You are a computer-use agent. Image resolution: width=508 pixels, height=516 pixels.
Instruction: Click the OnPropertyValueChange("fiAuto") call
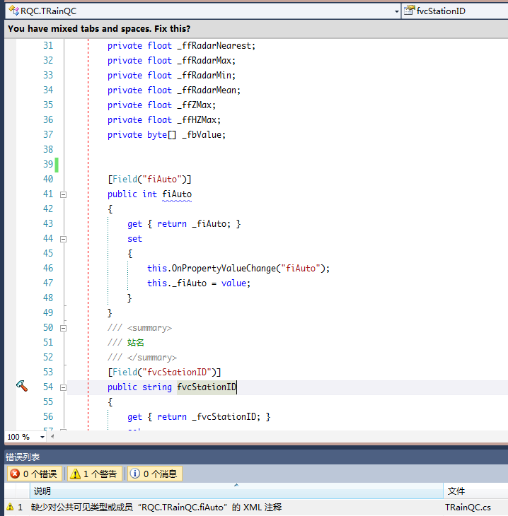tap(238, 268)
